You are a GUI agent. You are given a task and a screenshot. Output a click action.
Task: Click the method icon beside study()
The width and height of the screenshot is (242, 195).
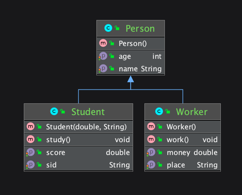click(x=30, y=140)
